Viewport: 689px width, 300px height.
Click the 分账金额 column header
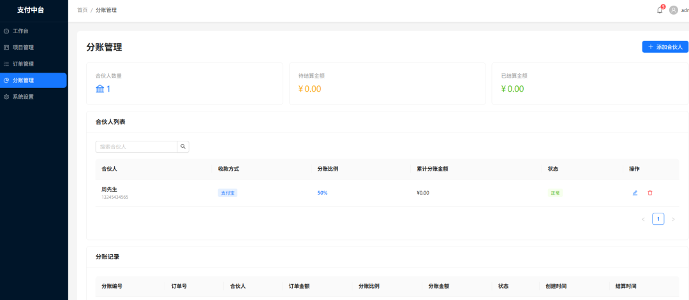(438, 286)
